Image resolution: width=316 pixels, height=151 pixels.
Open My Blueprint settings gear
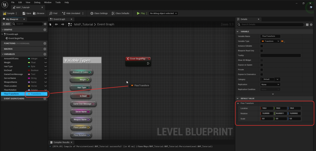pyautogui.click(x=45, y=24)
